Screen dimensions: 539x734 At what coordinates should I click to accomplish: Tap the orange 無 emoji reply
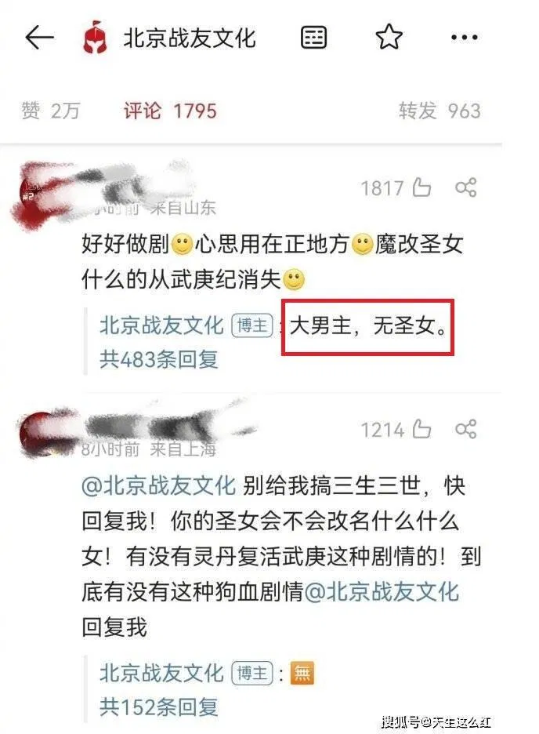pos(302,673)
